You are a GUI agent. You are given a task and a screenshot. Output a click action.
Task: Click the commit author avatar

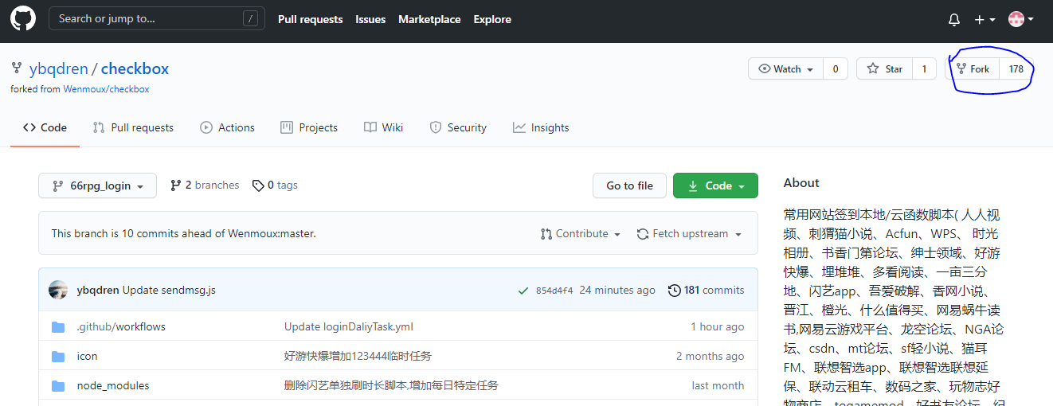[x=58, y=290]
